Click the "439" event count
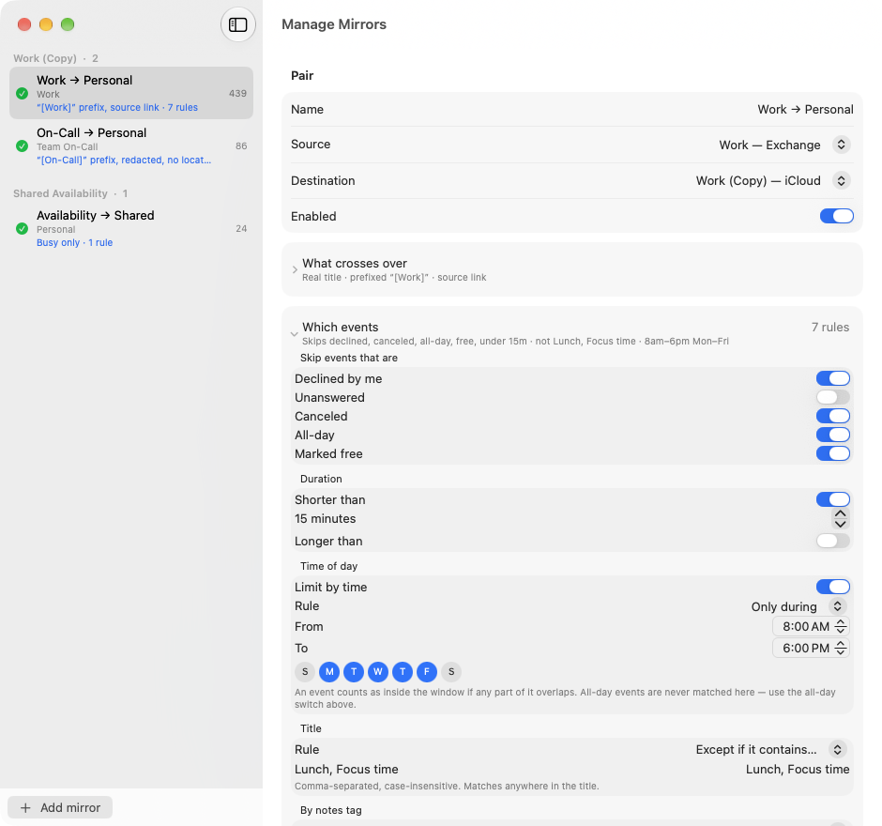 [x=237, y=94]
